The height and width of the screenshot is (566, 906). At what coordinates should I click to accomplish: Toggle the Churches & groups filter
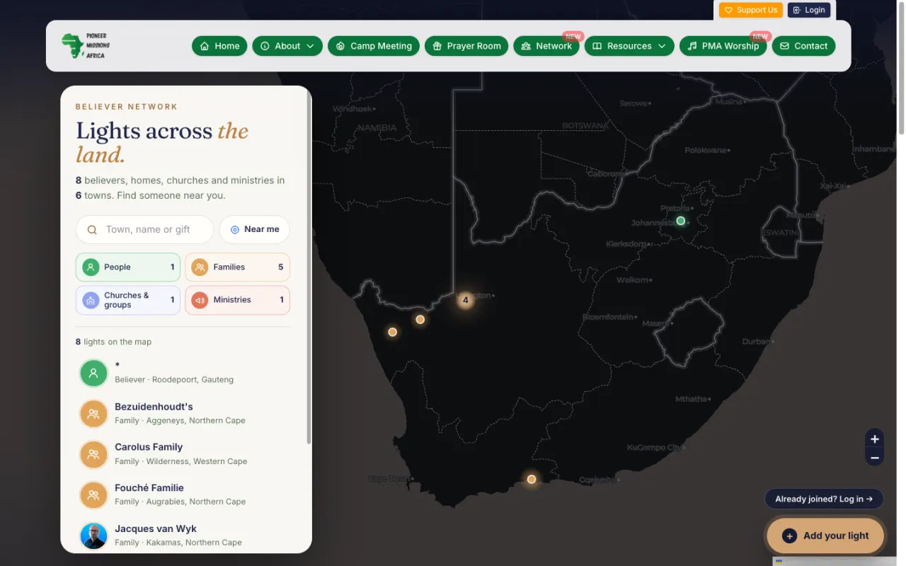(x=128, y=300)
